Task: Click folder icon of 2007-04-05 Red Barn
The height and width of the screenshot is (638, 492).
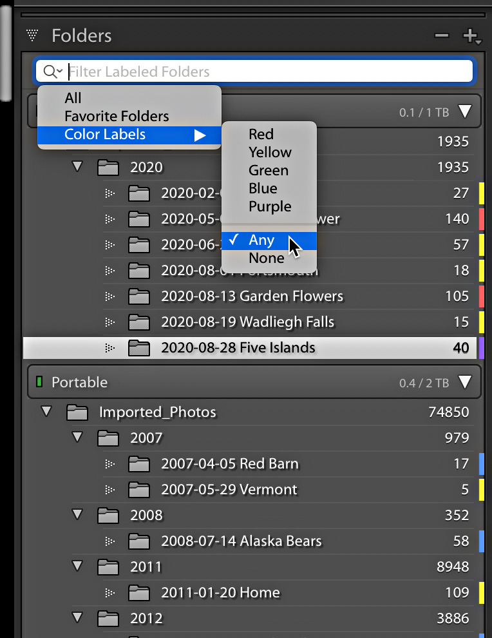Action: [x=139, y=464]
